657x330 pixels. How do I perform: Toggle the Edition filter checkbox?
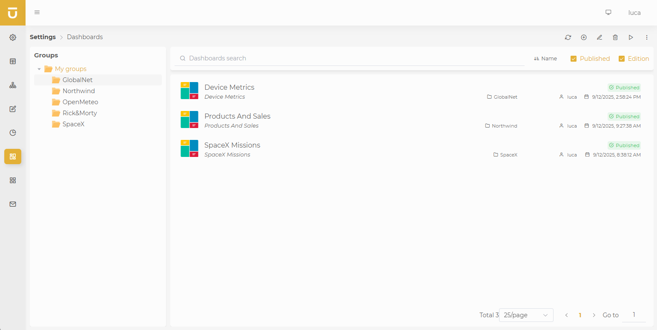pos(622,58)
